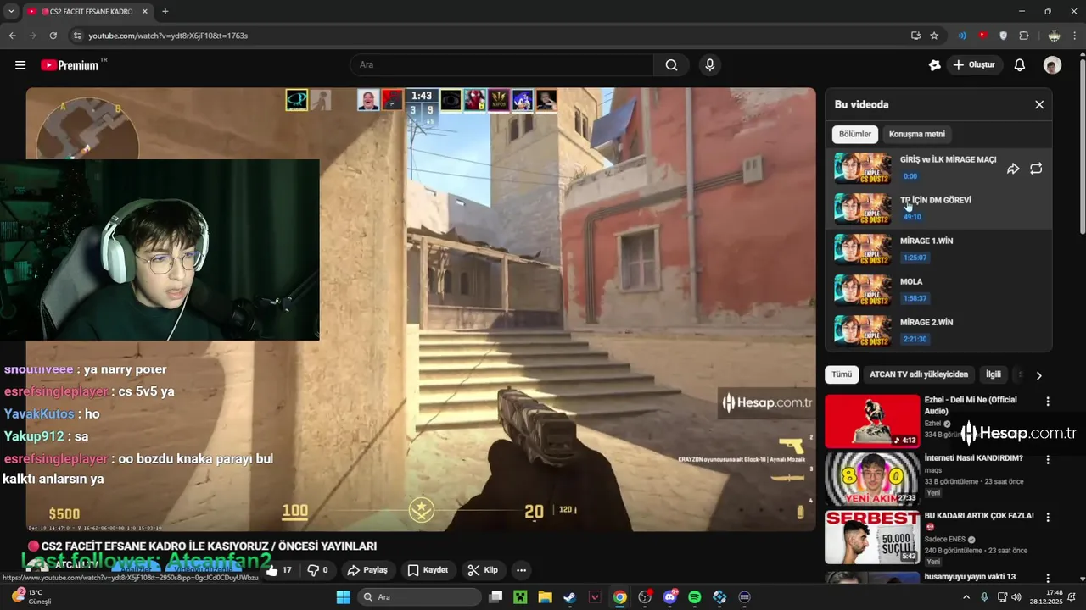
Task: Open options for BU KADARI ARTIK ÇOK FAZLA
Action: click(x=1048, y=518)
